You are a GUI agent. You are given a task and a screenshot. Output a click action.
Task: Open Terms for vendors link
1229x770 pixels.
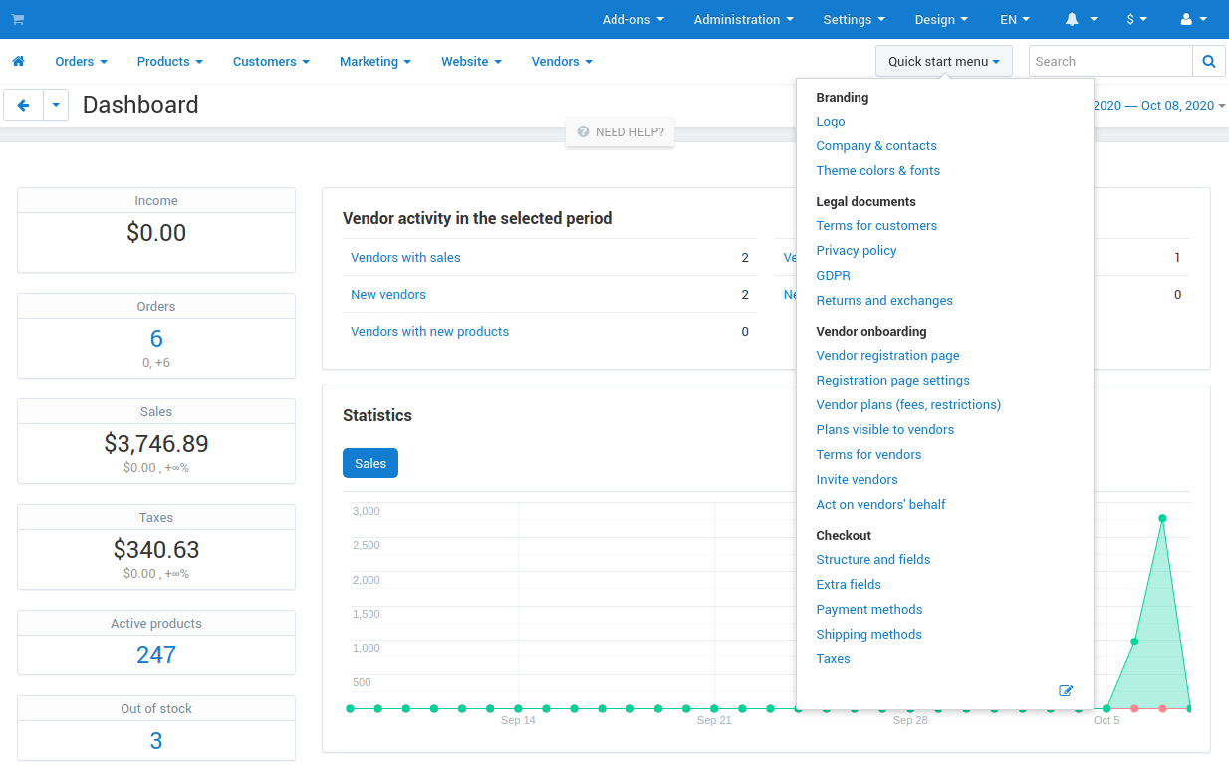click(869, 455)
